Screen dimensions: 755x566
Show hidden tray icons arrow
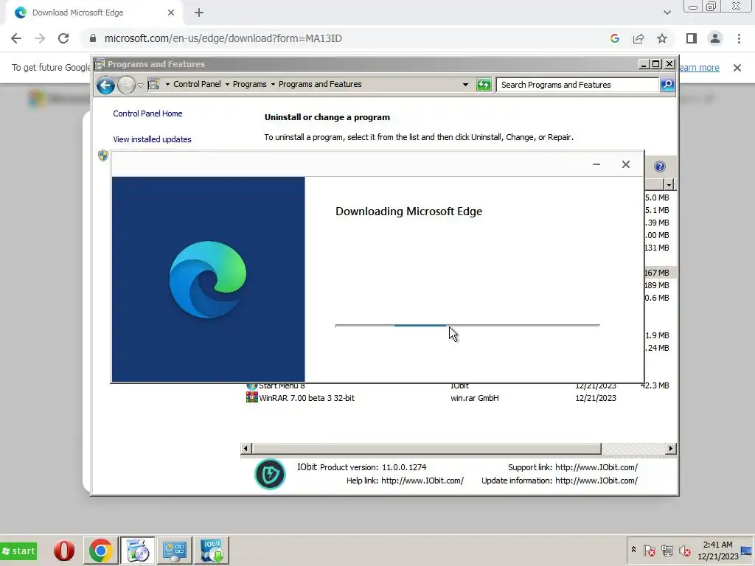tap(633, 550)
